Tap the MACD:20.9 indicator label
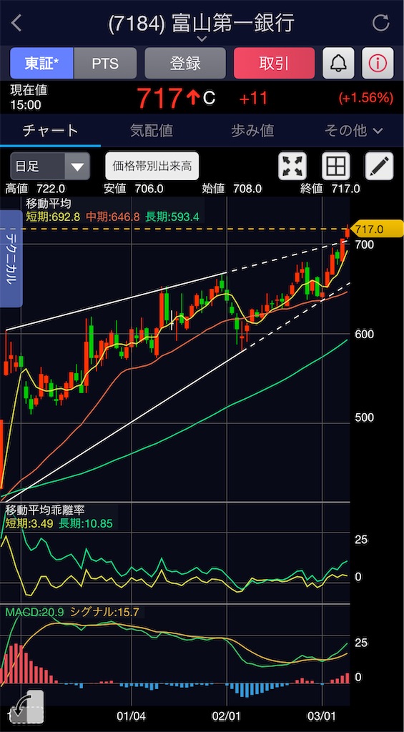The width and height of the screenshot is (404, 732). tap(34, 612)
